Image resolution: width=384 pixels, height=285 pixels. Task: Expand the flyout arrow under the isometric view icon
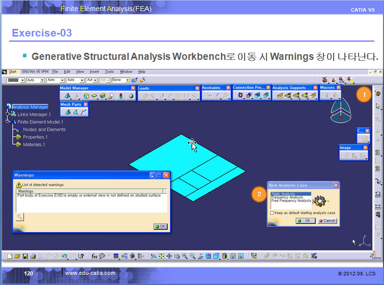pyautogui.click(x=219, y=259)
